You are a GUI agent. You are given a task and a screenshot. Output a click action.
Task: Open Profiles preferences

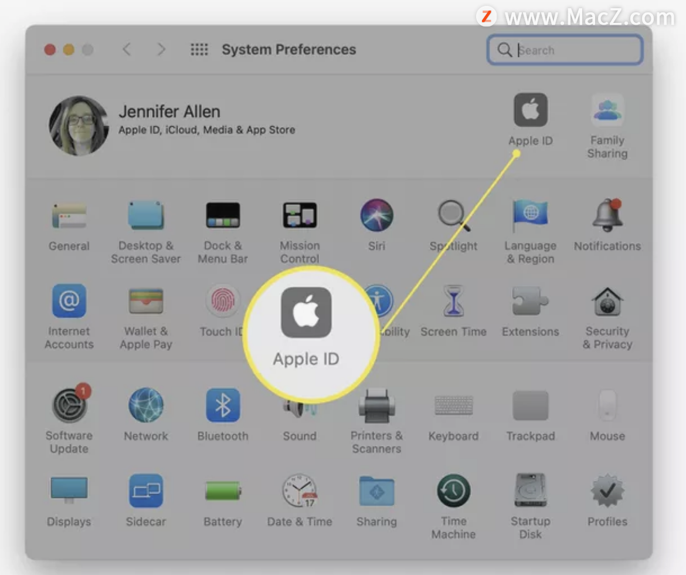tap(607, 491)
